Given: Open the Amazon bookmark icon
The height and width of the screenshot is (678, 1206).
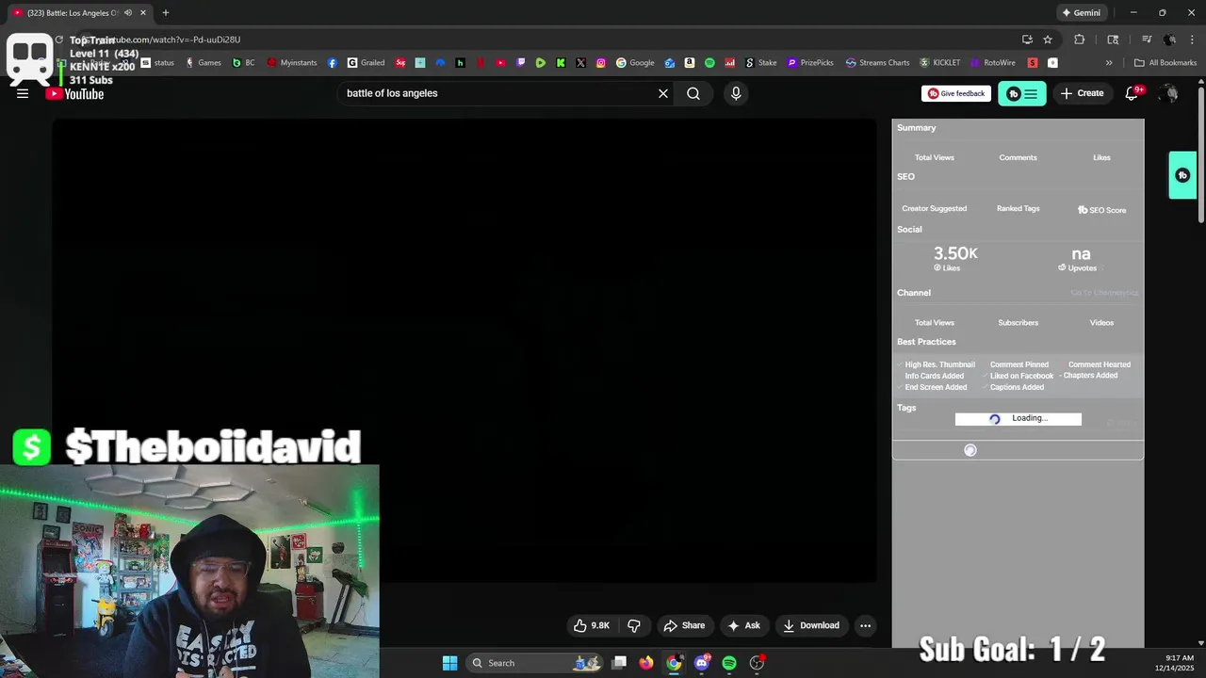Looking at the screenshot, I should coord(690,63).
